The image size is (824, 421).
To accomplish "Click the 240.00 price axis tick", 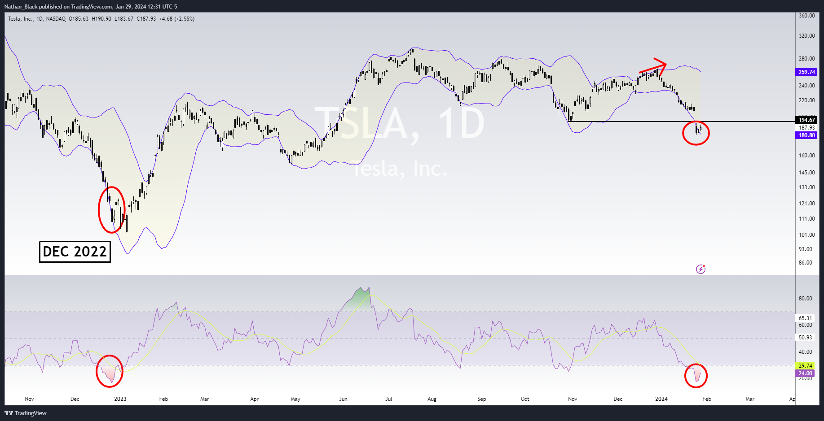I will pyautogui.click(x=806, y=86).
